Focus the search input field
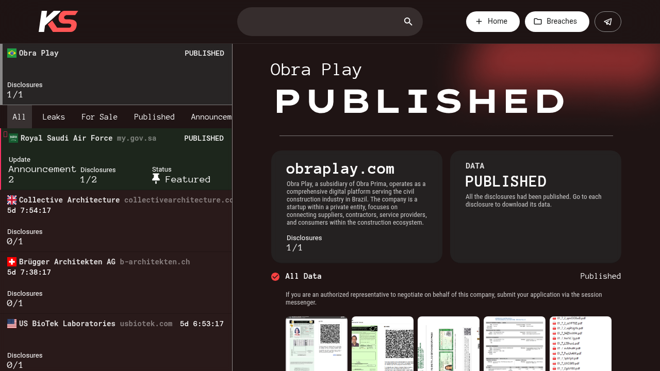Viewport: 660px width, 371px height. 330,22
